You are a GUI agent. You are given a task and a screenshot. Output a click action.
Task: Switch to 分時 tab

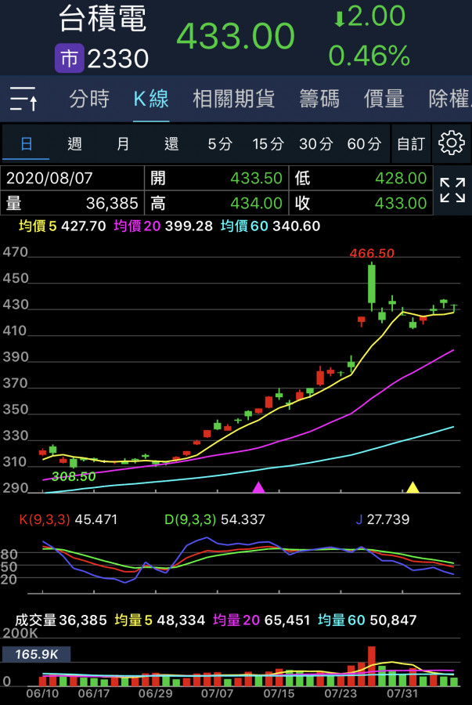point(89,99)
